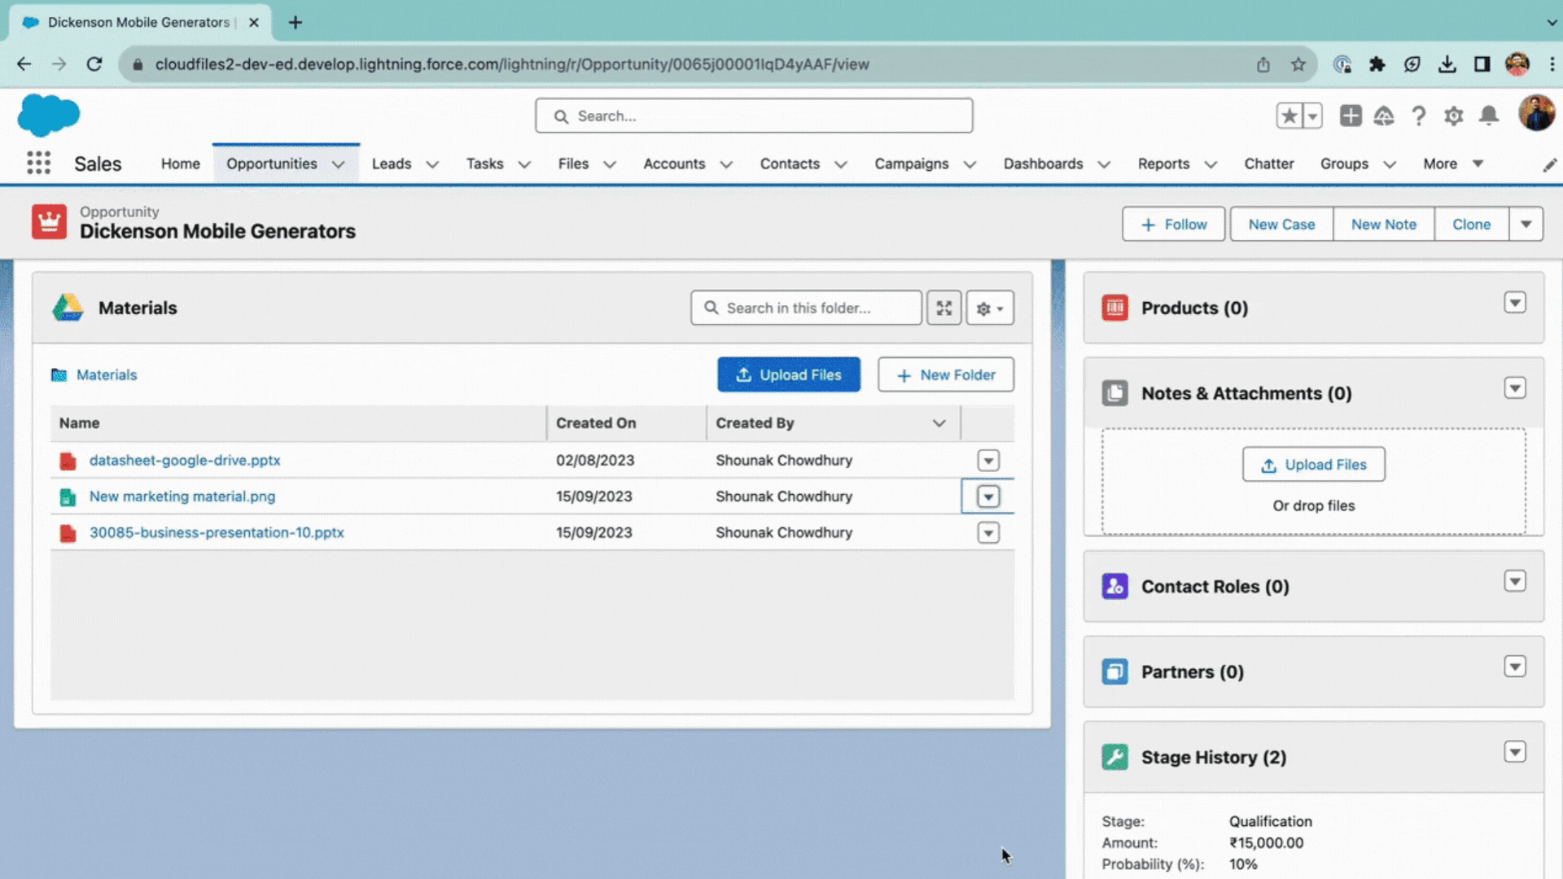This screenshot has width=1563, height=879.
Task: Click the Stage History section icon
Action: point(1115,757)
